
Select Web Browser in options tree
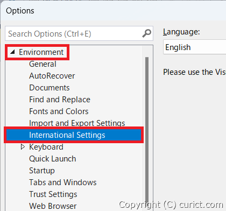click(53, 206)
